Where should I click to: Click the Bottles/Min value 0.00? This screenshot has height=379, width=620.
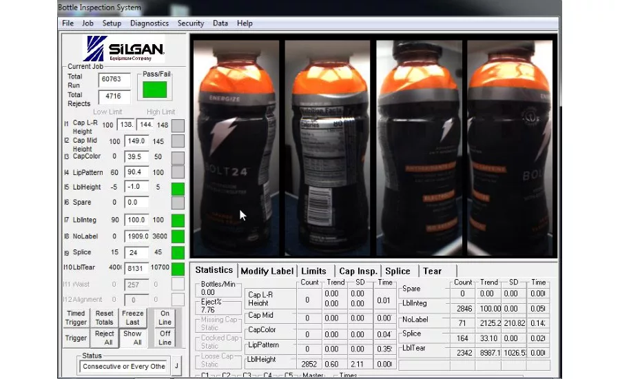click(x=208, y=292)
